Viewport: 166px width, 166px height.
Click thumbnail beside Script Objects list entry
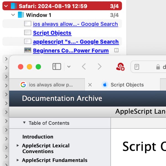pyautogui.click(x=28, y=33)
